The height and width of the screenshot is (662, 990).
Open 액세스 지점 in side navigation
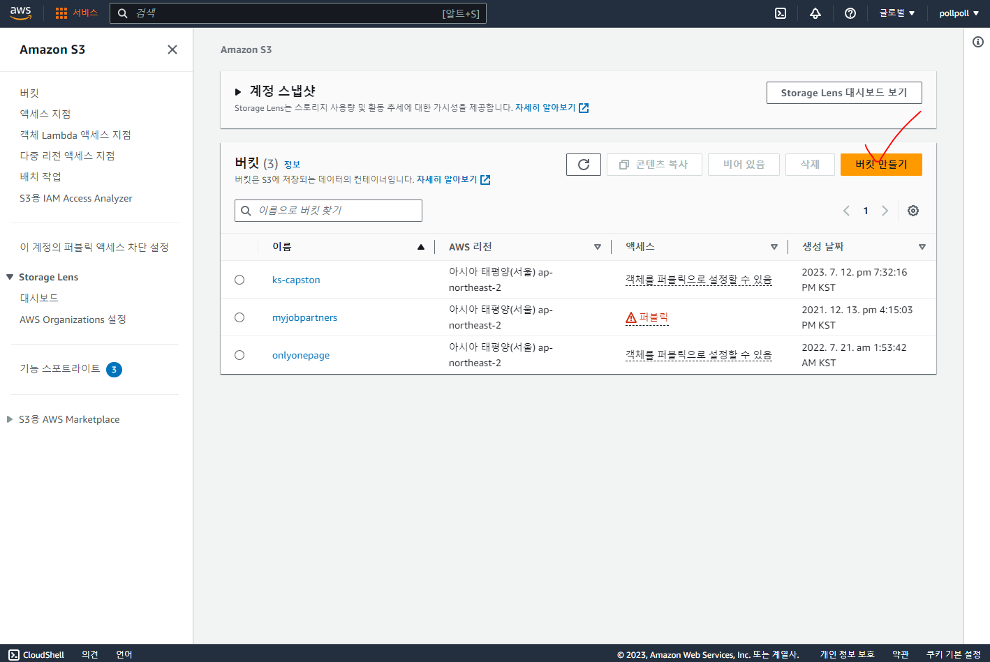45,114
